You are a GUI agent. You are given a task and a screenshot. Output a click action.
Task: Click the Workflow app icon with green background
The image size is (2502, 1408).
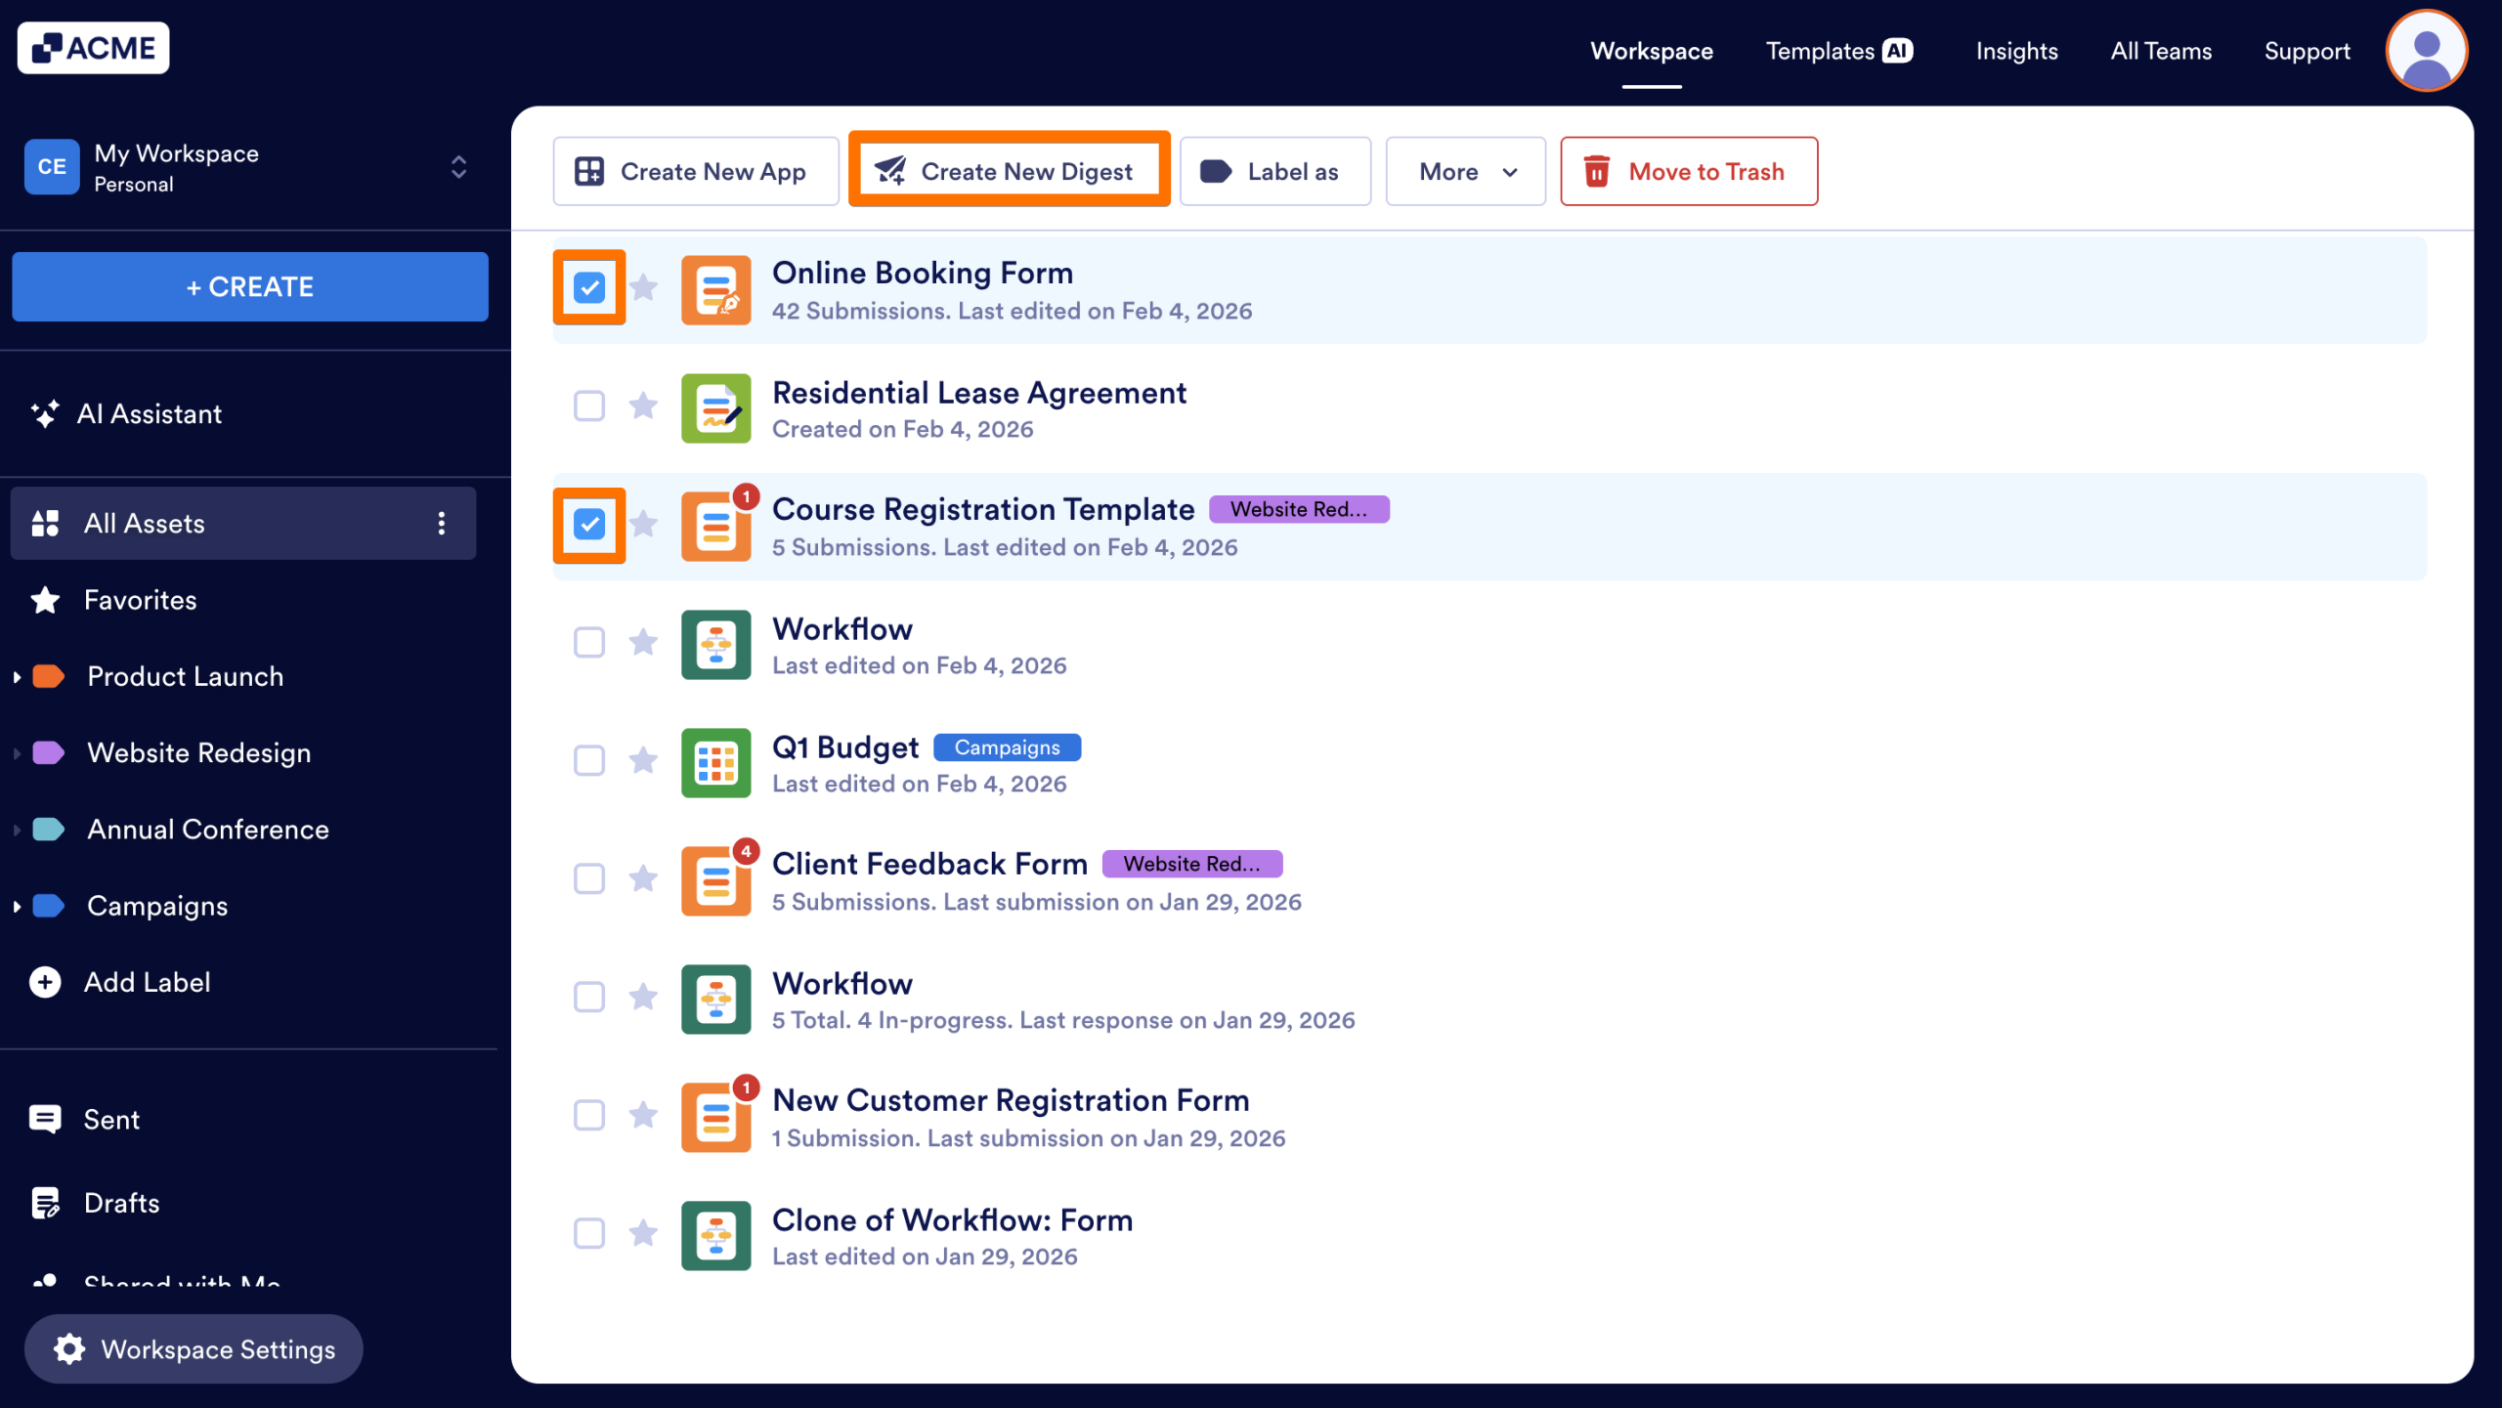(x=714, y=644)
